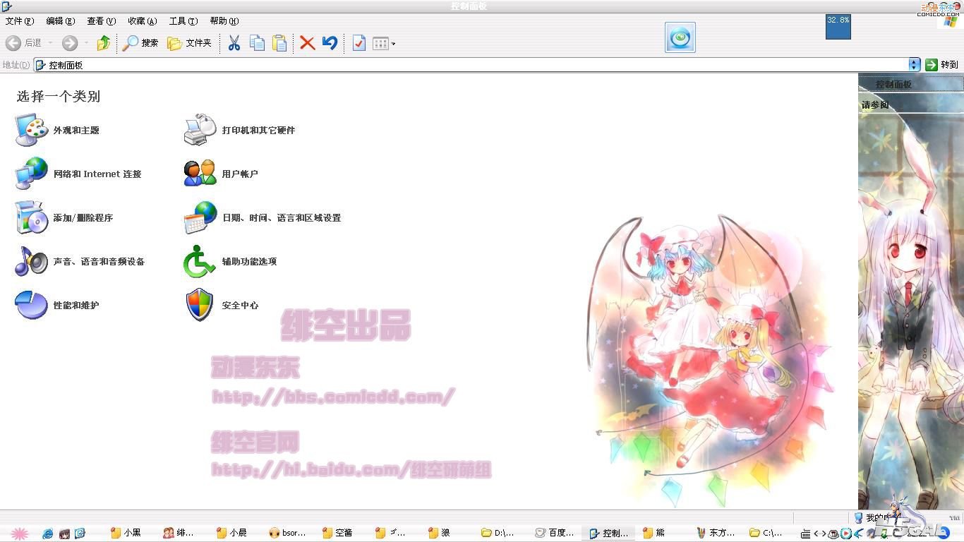Click the anime face quick launch icon
Image resolution: width=964 pixels, height=542 pixels.
click(x=64, y=534)
